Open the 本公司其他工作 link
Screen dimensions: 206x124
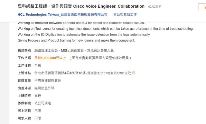(125, 14)
